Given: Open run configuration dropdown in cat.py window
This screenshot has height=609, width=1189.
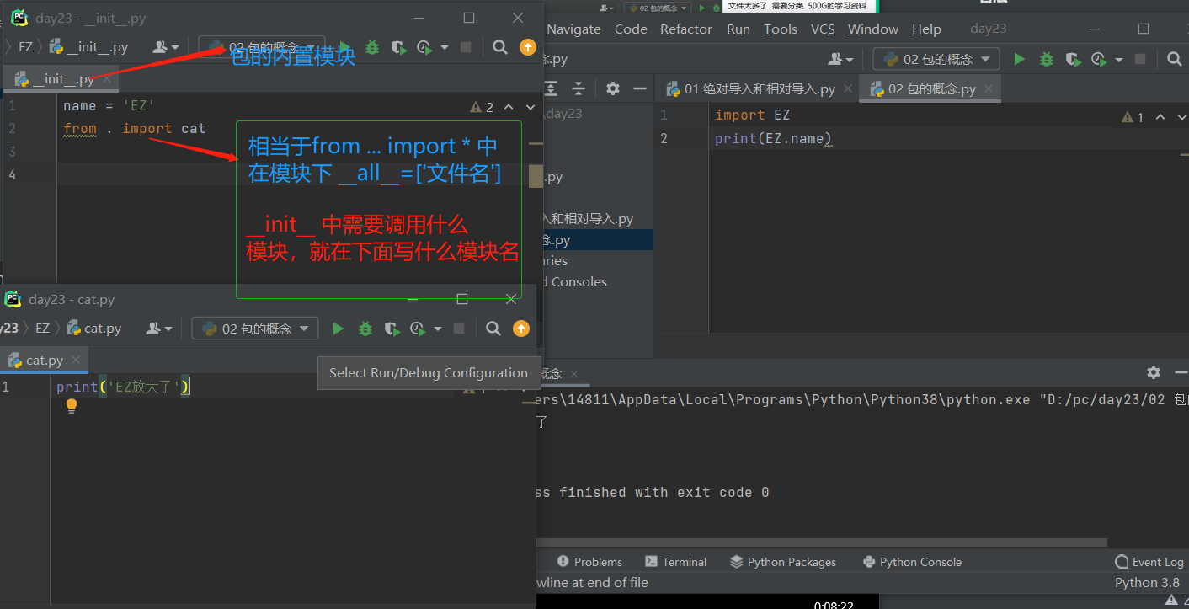Looking at the screenshot, I should 254,329.
